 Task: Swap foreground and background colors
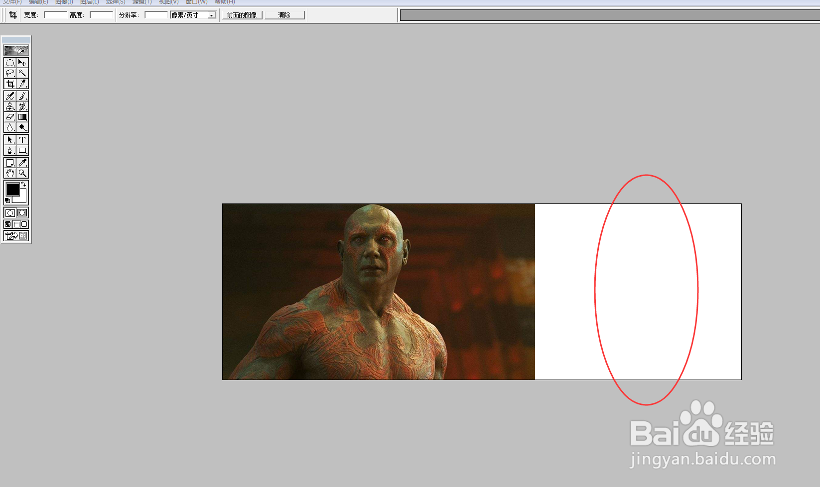click(x=23, y=185)
